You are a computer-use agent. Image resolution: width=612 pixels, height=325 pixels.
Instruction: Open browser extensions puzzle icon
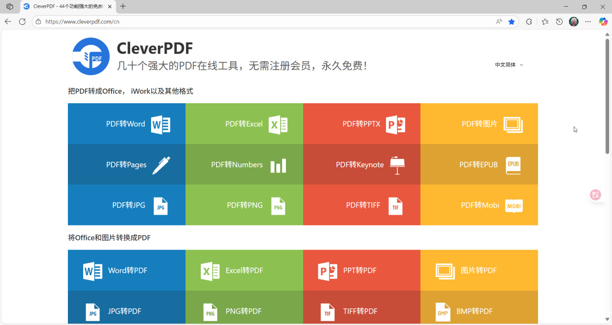click(529, 22)
